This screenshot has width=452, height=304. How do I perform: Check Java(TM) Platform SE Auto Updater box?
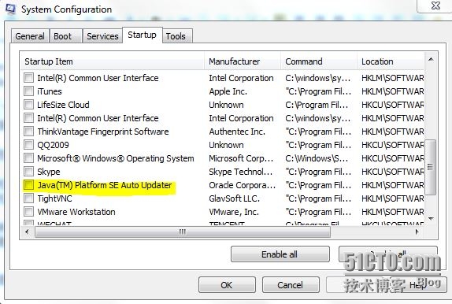[28, 185]
